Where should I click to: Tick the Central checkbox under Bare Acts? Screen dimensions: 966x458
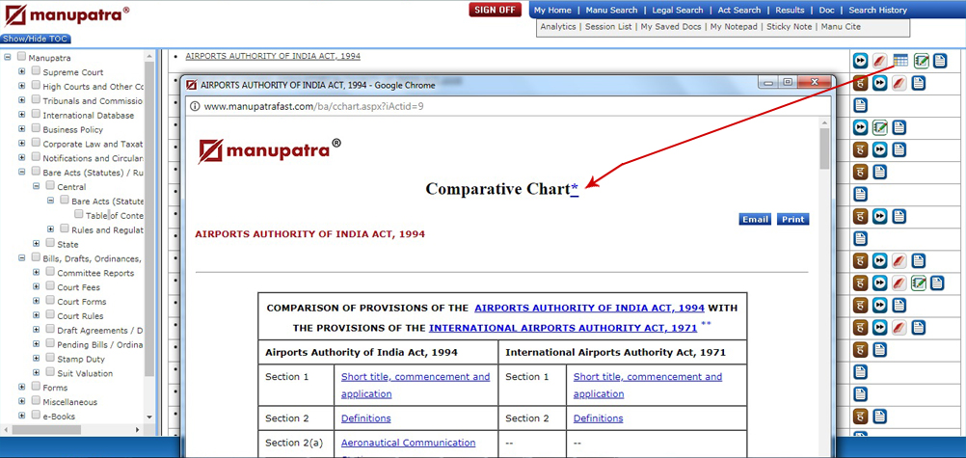coord(50,186)
